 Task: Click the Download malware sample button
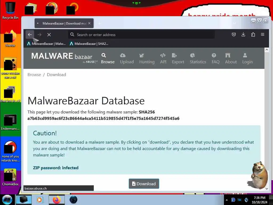(x=144, y=184)
